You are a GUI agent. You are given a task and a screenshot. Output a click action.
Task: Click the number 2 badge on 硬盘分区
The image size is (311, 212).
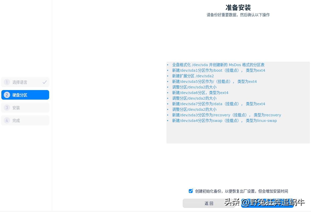point(7,95)
